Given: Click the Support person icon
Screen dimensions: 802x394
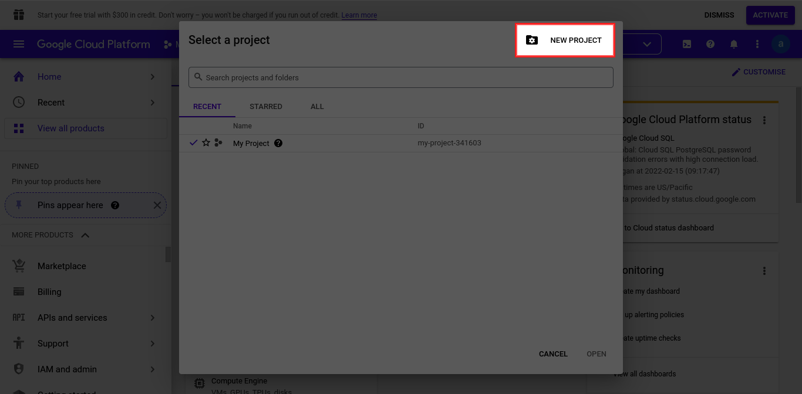Looking at the screenshot, I should (x=19, y=344).
